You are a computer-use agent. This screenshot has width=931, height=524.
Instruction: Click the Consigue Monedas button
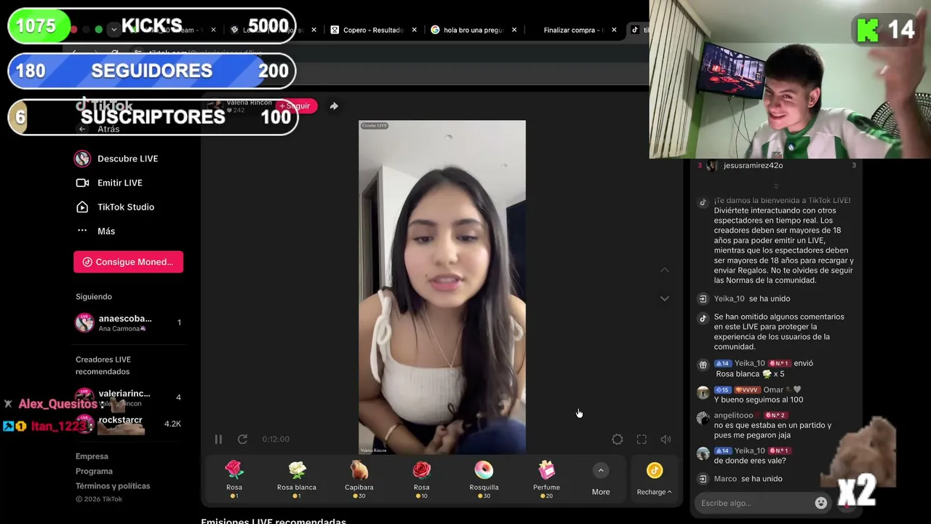point(128,262)
